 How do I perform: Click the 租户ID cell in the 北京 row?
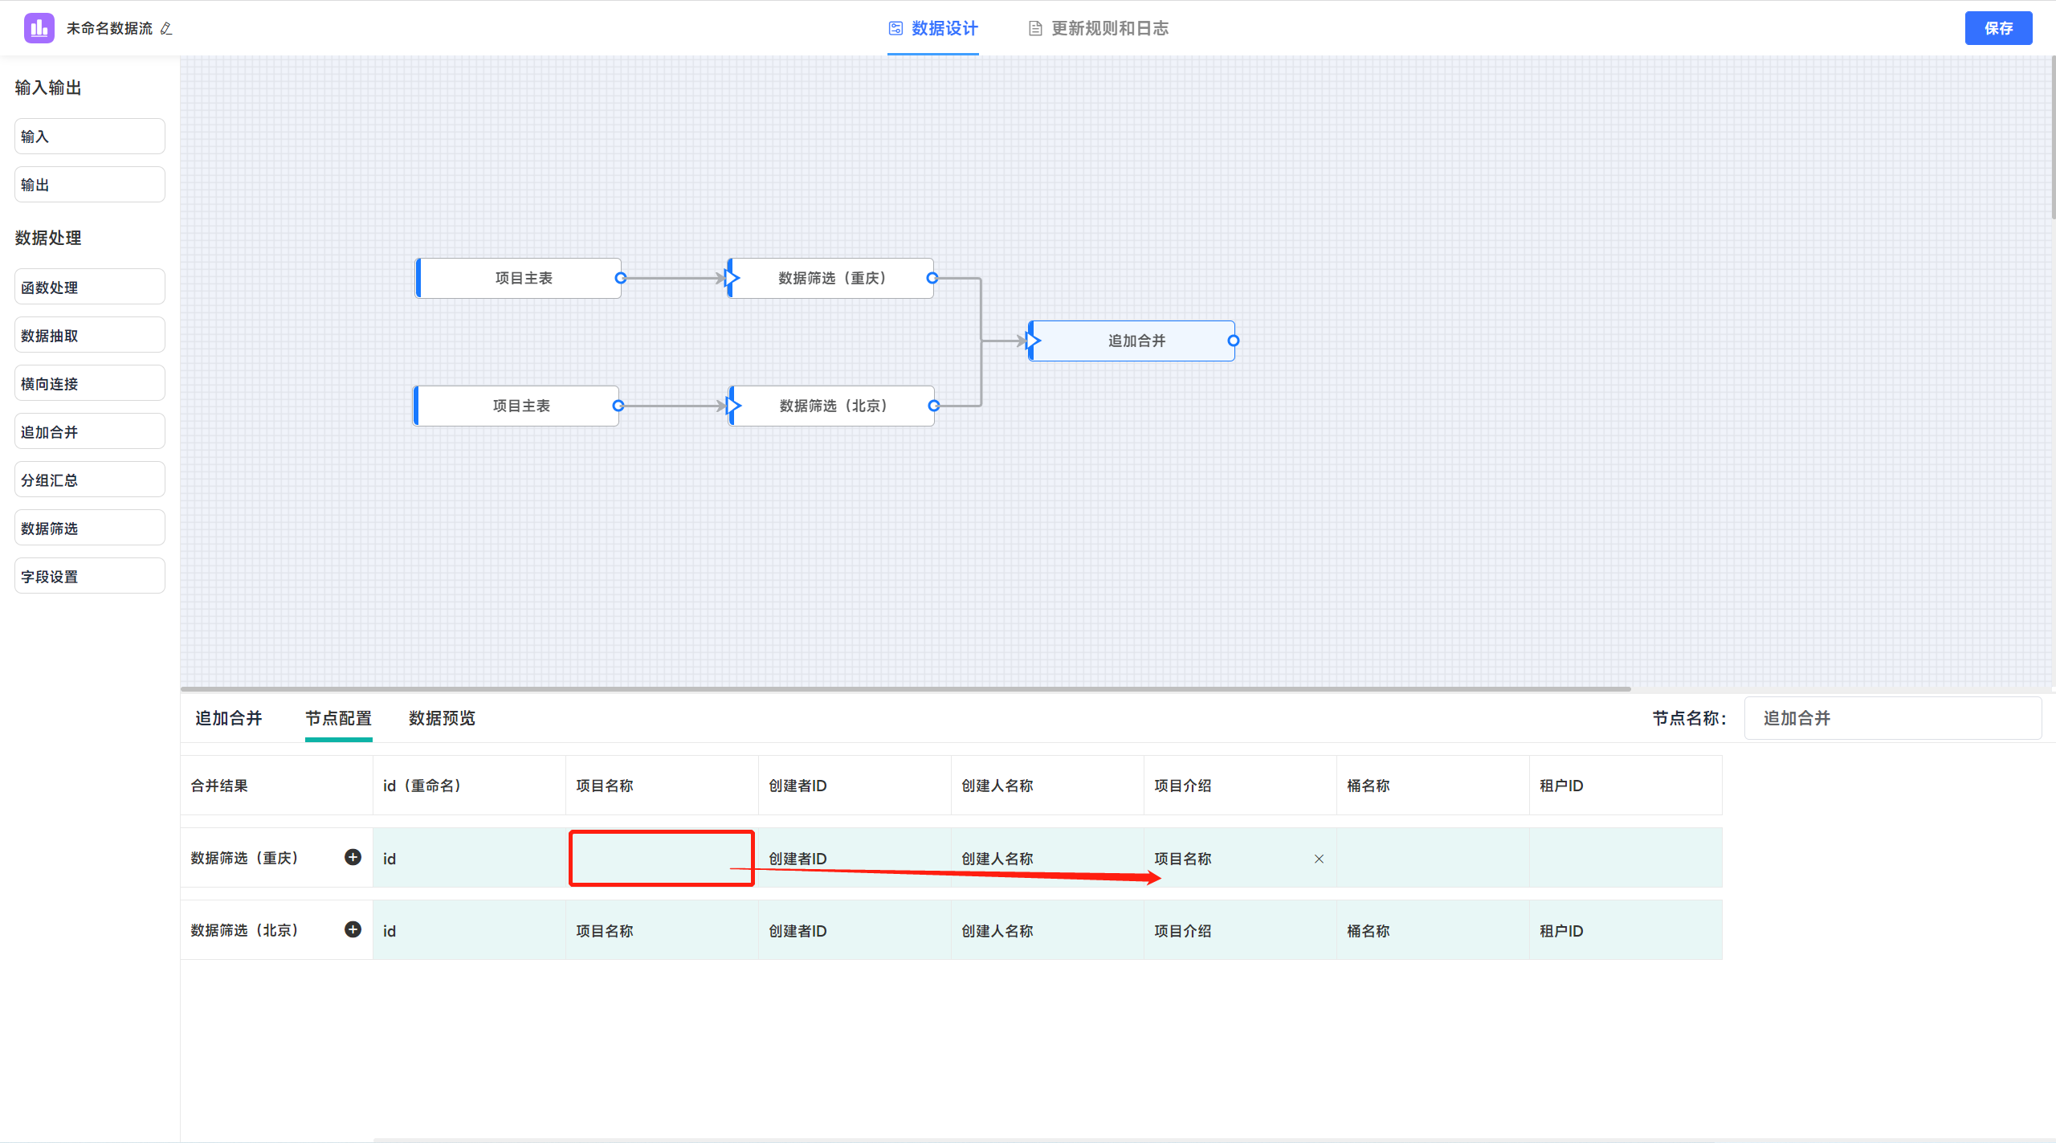tap(1626, 930)
